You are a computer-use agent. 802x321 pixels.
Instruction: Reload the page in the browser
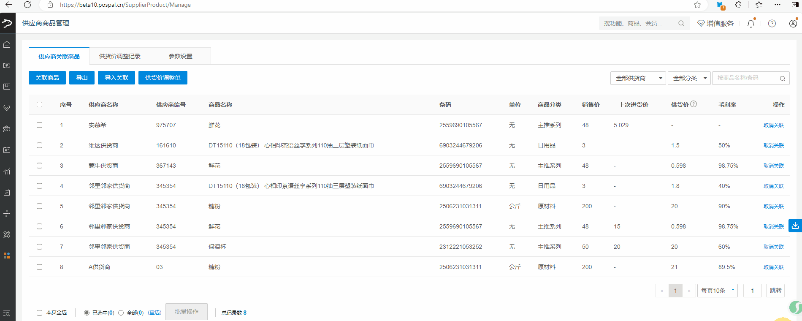point(27,5)
